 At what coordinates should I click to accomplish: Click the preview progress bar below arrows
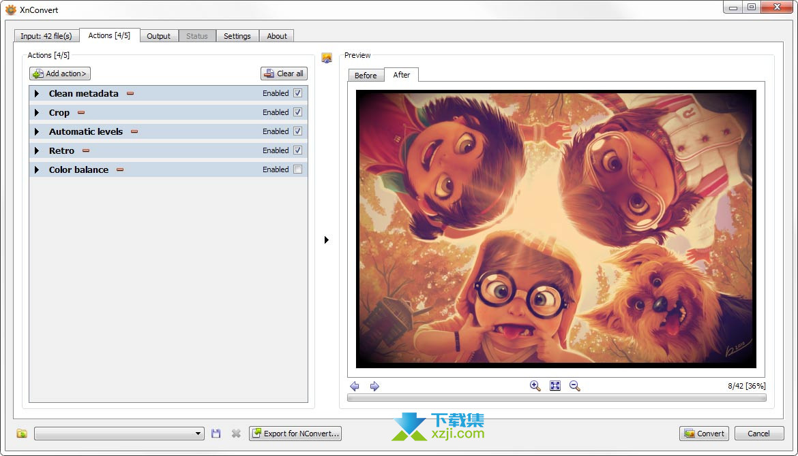click(557, 398)
